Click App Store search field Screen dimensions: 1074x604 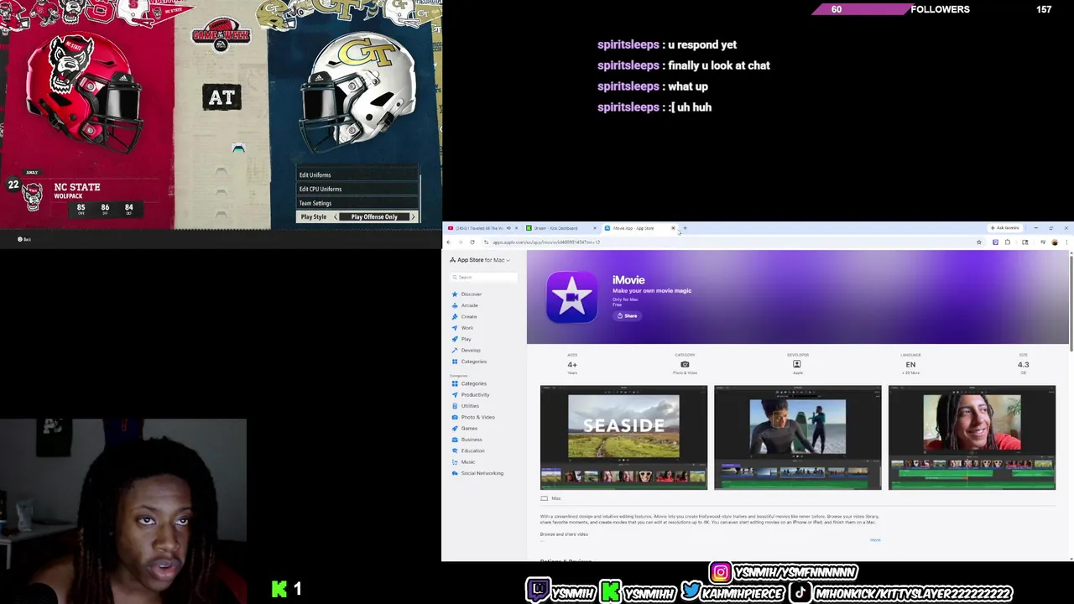pos(483,277)
